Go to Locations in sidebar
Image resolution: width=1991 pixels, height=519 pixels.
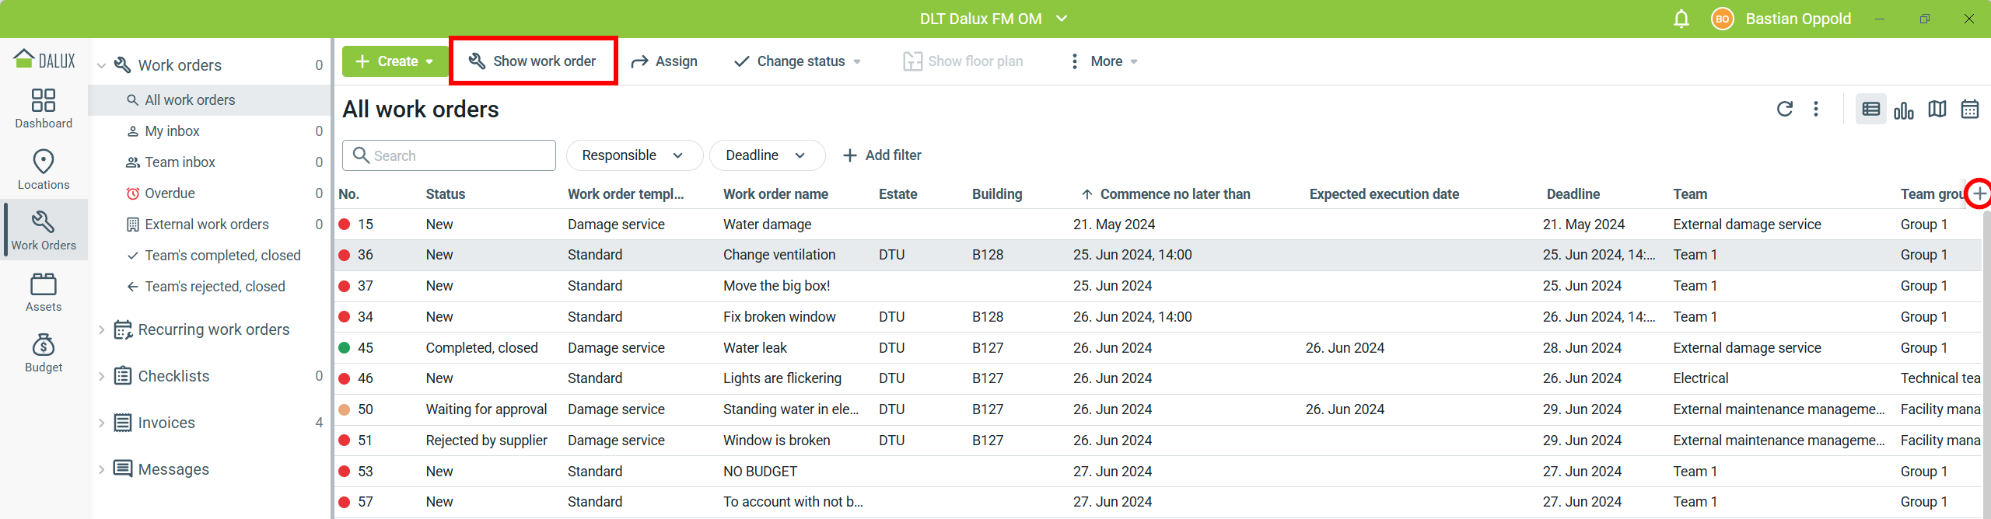pos(44,169)
